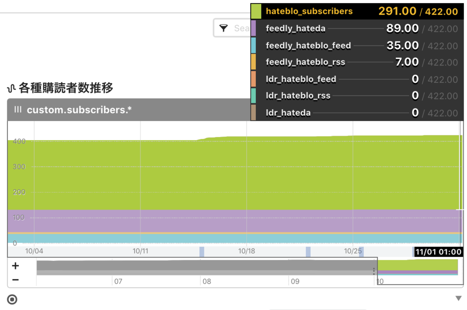Click the timeline annotation marker after 10/25
Screen dimensions: 467x310
click(x=361, y=252)
